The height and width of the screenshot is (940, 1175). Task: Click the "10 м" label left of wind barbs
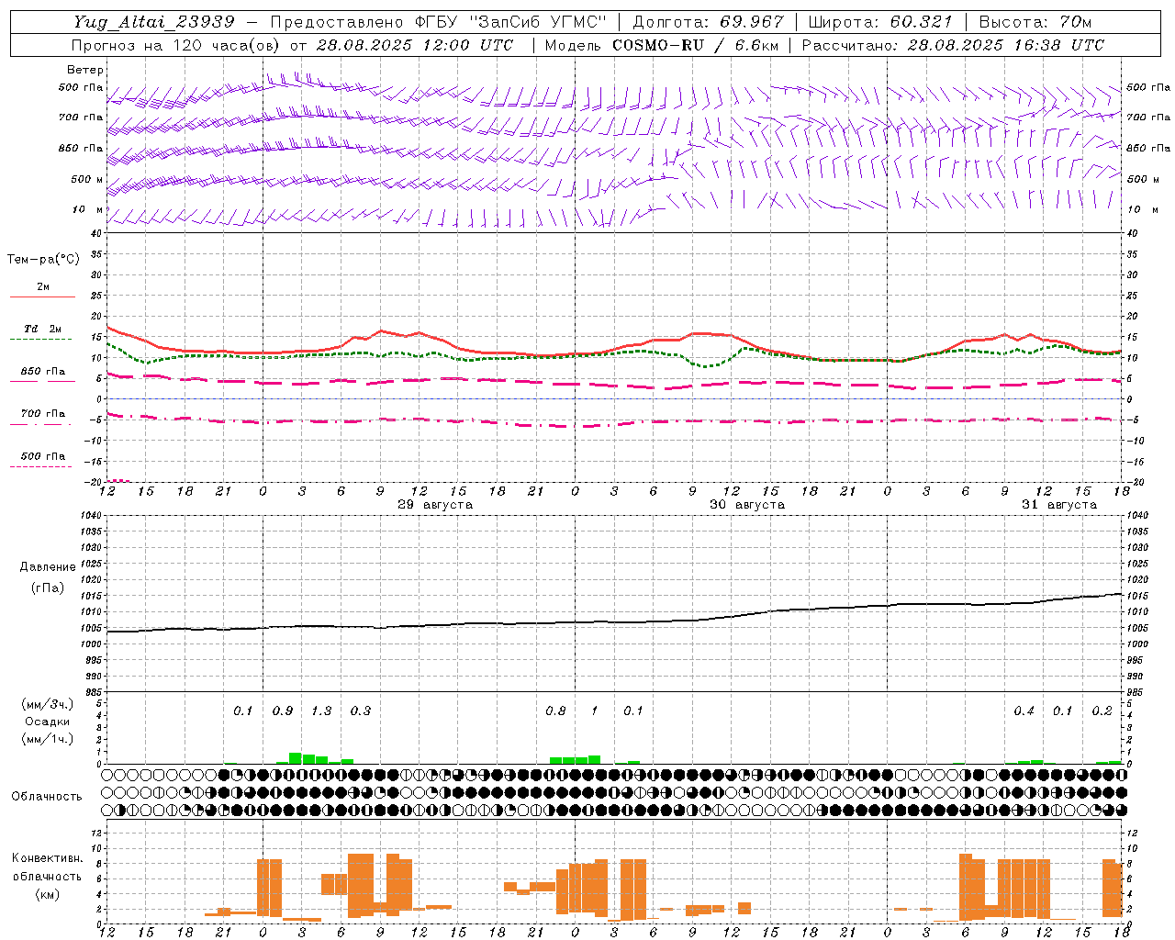(x=87, y=209)
